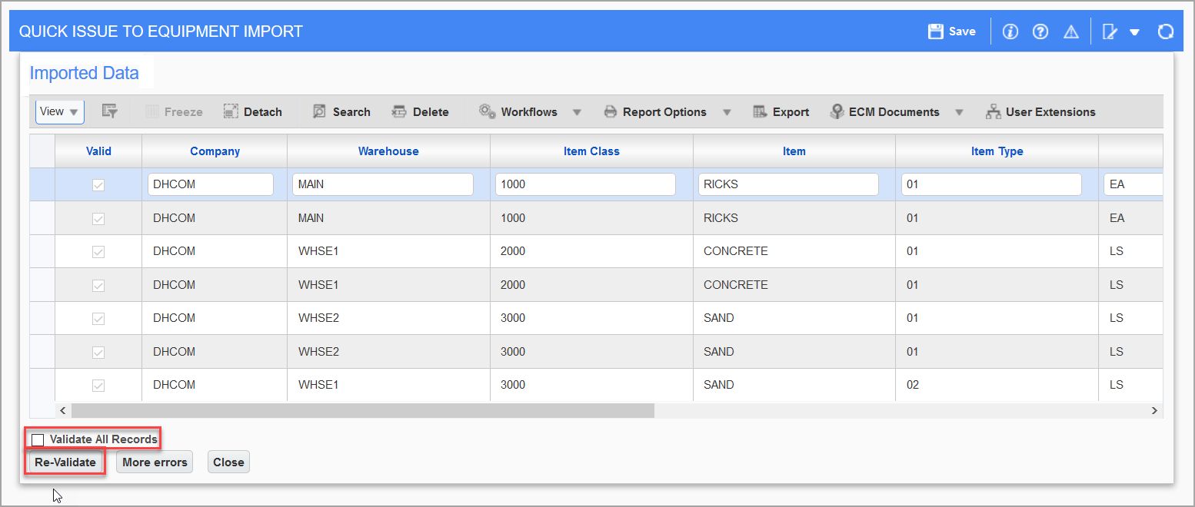
Task: Toggle the Valid checkbox on the DHCOM top row
Action: tap(98, 184)
